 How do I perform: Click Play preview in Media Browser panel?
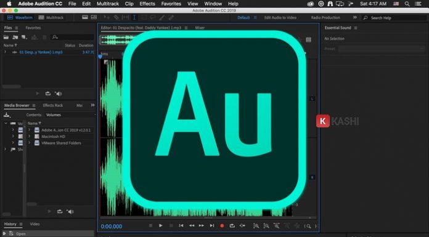(x=49, y=211)
